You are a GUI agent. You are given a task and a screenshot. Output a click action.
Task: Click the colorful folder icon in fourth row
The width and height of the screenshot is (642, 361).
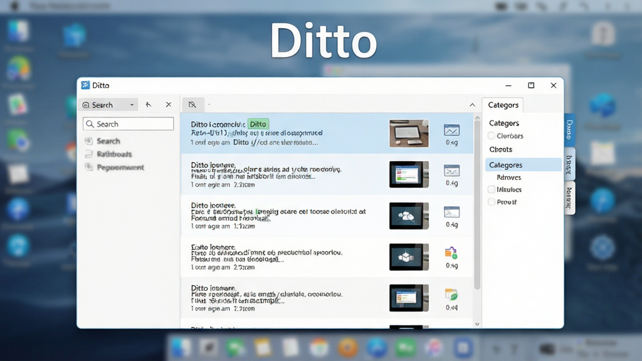451,253
